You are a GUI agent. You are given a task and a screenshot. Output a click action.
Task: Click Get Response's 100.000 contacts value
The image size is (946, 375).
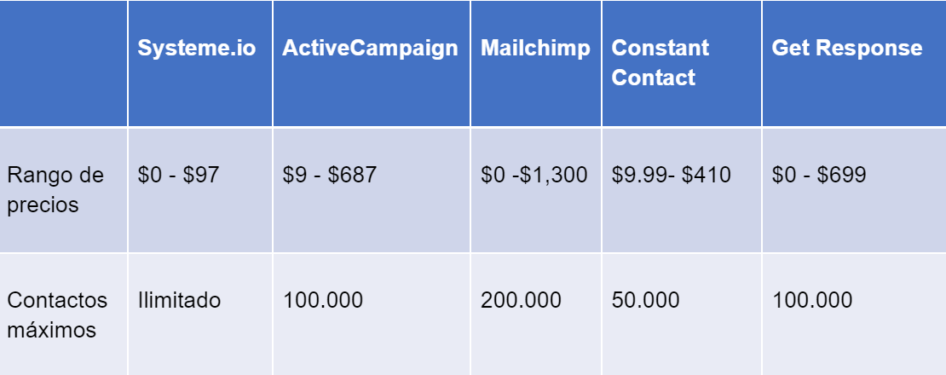pos(811,300)
